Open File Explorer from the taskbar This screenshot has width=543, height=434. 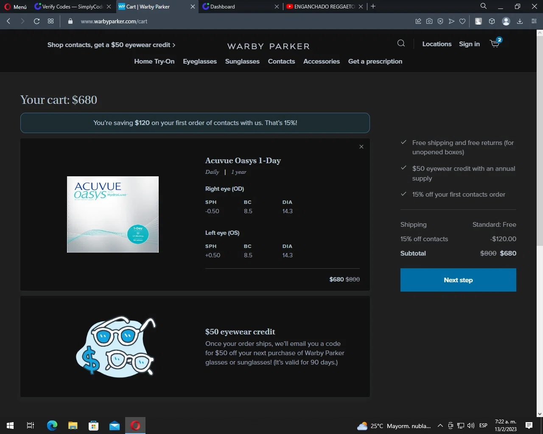[x=73, y=426]
